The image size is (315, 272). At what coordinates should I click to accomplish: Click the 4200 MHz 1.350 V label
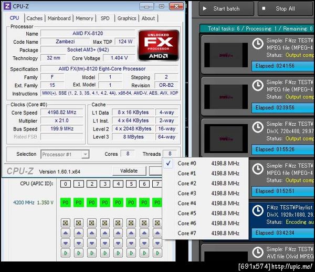point(34,203)
